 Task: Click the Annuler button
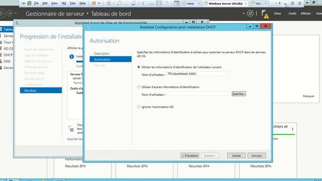click(257, 156)
